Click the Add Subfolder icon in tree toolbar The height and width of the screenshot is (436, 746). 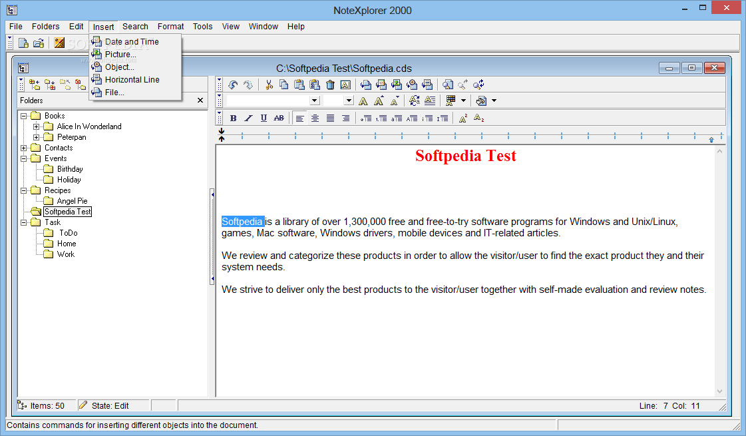point(50,85)
